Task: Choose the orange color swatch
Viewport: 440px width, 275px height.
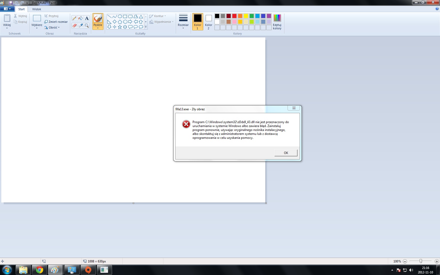Action: 240,16
